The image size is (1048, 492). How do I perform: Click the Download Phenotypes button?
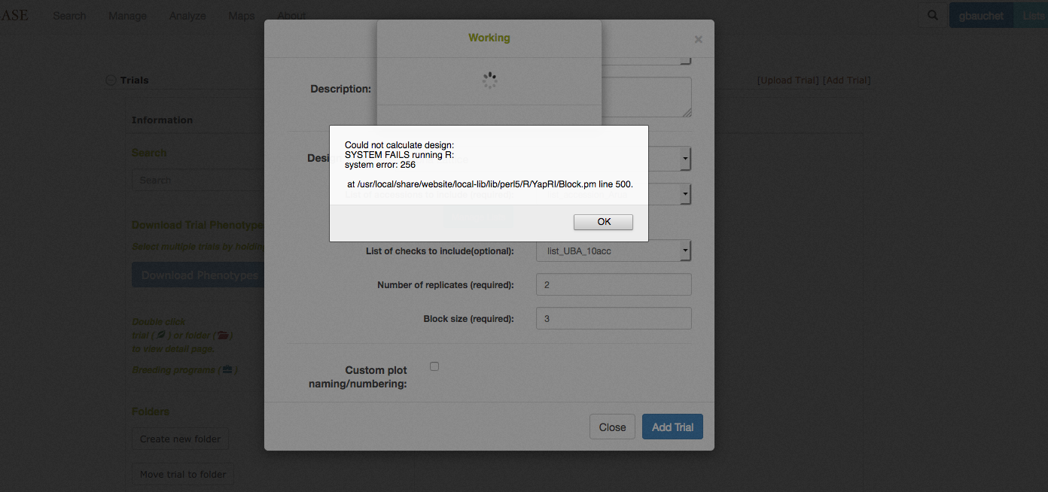[x=200, y=275]
